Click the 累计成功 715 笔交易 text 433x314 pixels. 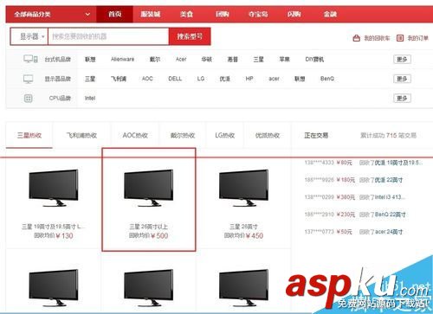pyautogui.click(x=388, y=135)
